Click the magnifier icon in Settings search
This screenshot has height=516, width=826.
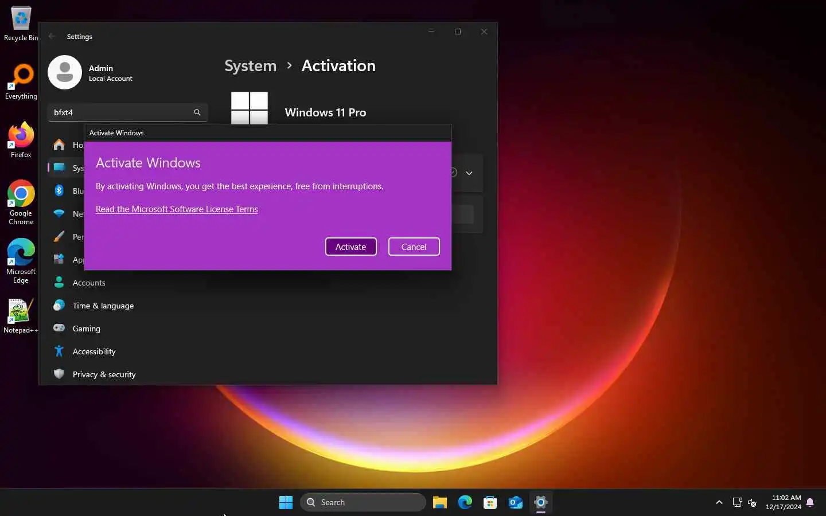197,112
